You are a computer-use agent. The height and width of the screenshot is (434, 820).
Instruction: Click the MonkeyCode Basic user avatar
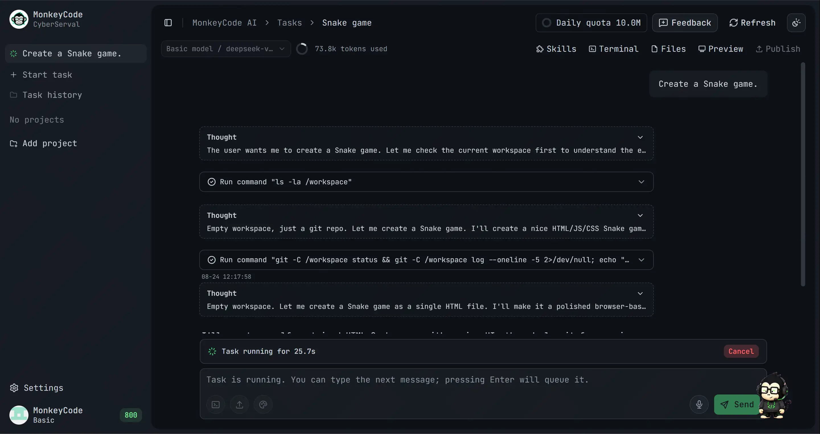point(19,415)
